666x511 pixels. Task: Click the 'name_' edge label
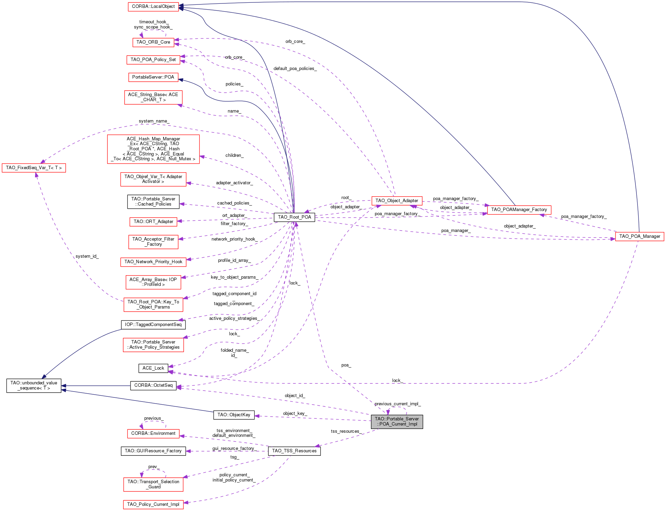point(235,111)
